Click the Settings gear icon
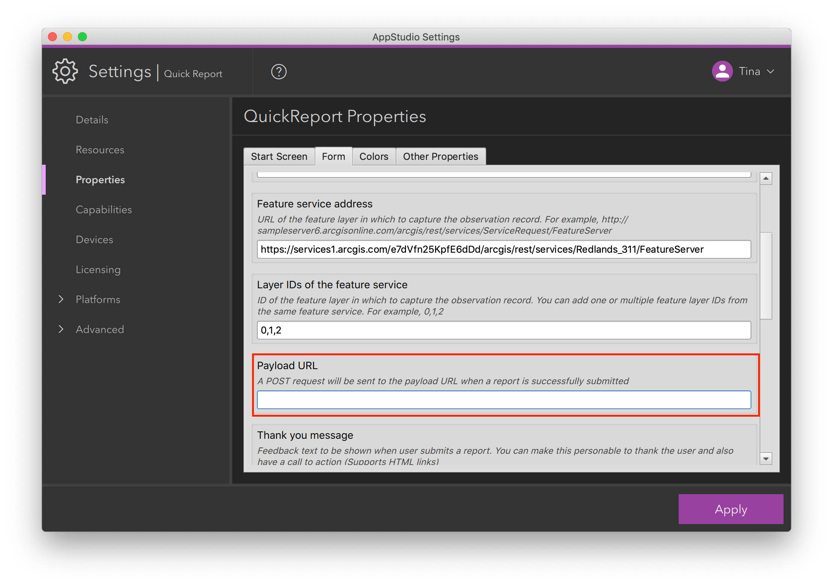This screenshot has height=587, width=833. point(65,71)
